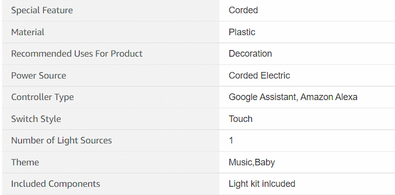Screen dimensions: 395x195
Task: Click the Power Source label
Action: tap(39, 76)
